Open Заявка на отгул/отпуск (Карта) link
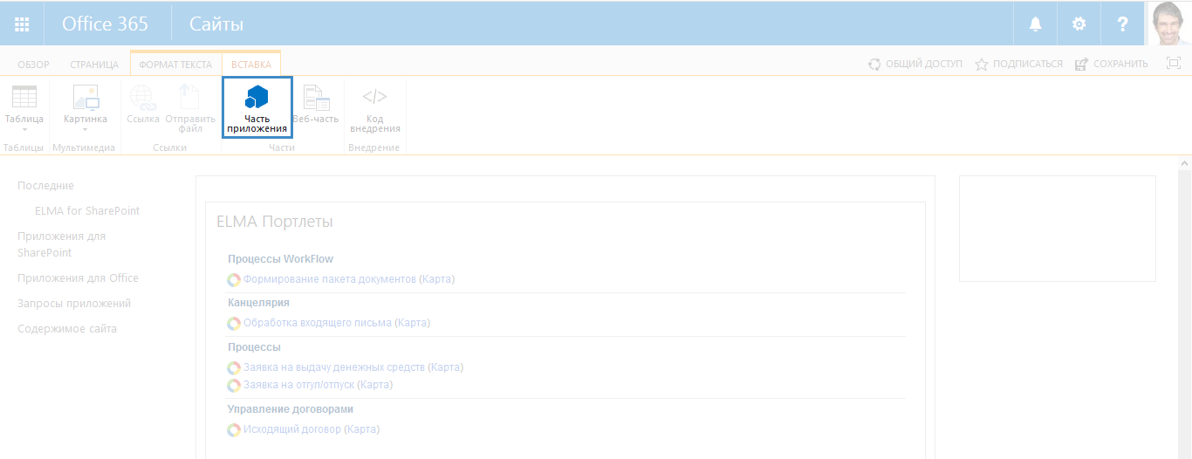This screenshot has width=1192, height=459. point(318,385)
